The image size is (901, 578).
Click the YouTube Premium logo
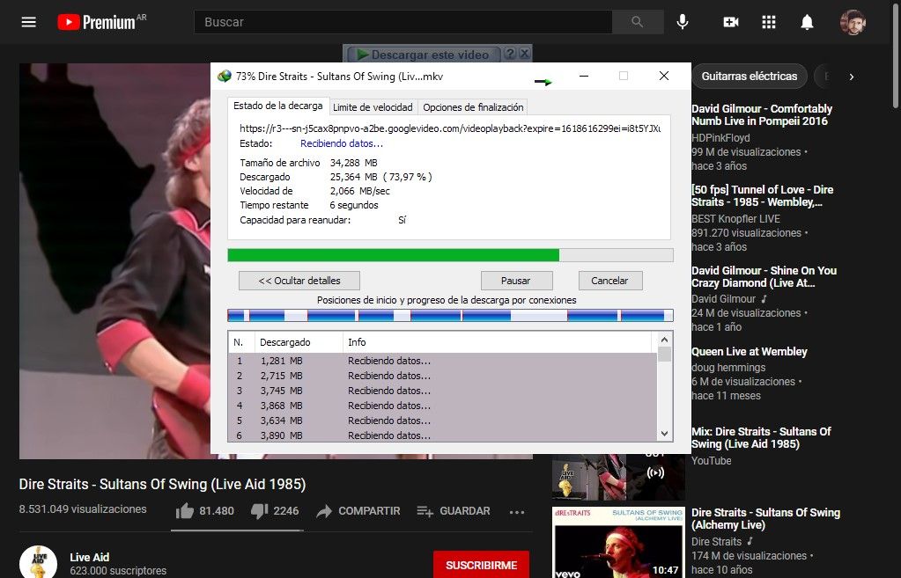coord(101,22)
